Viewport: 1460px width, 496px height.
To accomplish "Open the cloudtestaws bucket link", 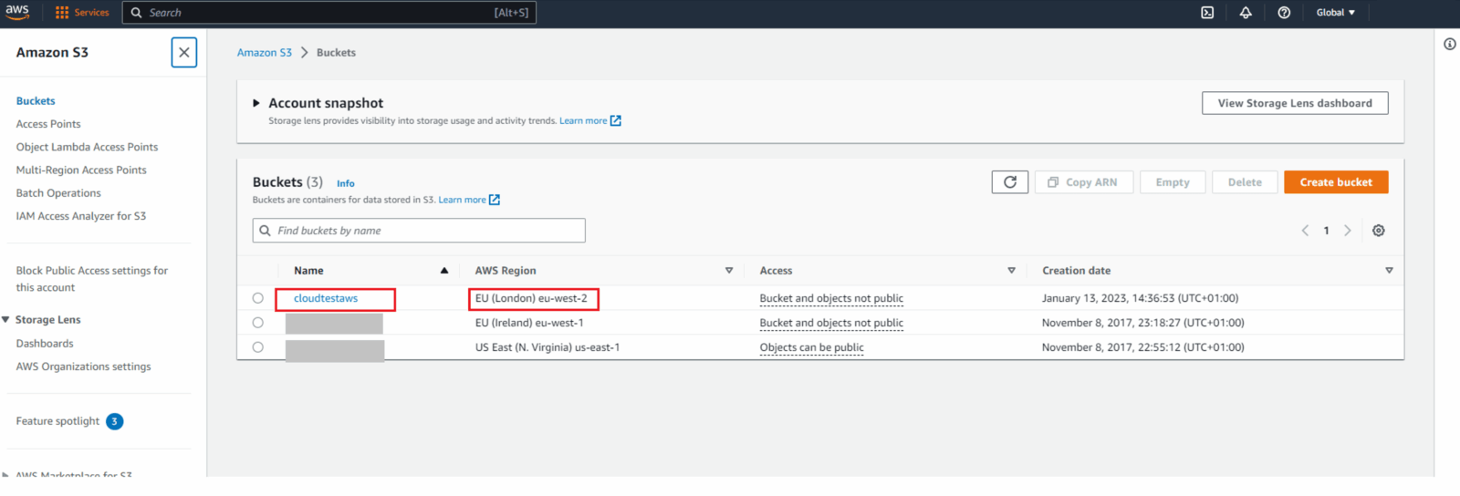I will pyautogui.click(x=326, y=298).
